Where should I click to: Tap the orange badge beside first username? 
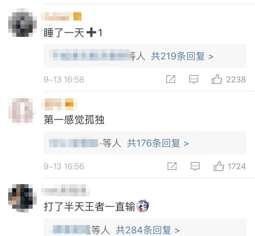tap(78, 16)
